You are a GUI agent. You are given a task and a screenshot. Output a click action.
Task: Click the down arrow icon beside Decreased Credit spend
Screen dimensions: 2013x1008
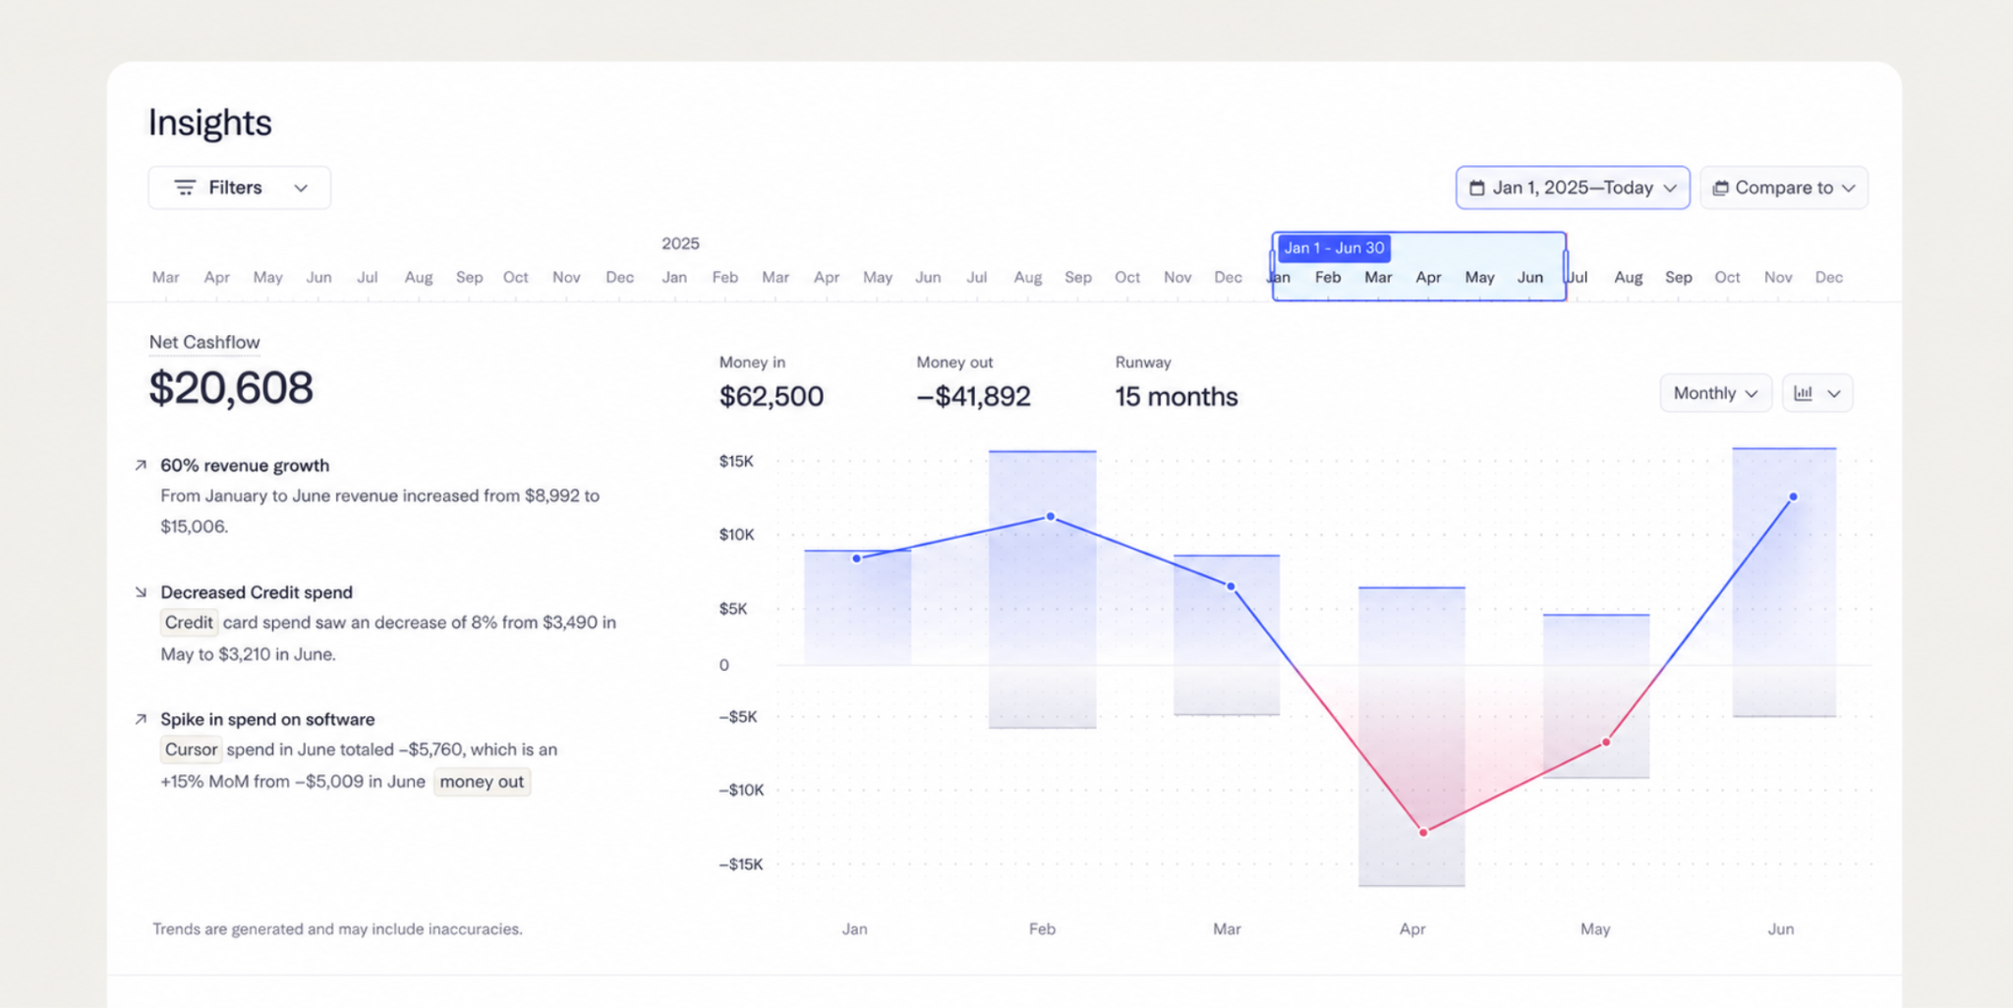(141, 591)
